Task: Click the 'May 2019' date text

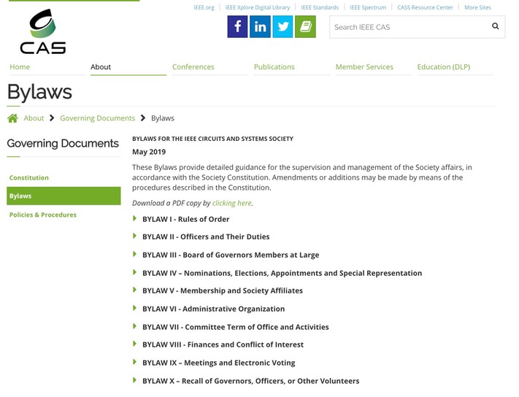Action: [149, 152]
